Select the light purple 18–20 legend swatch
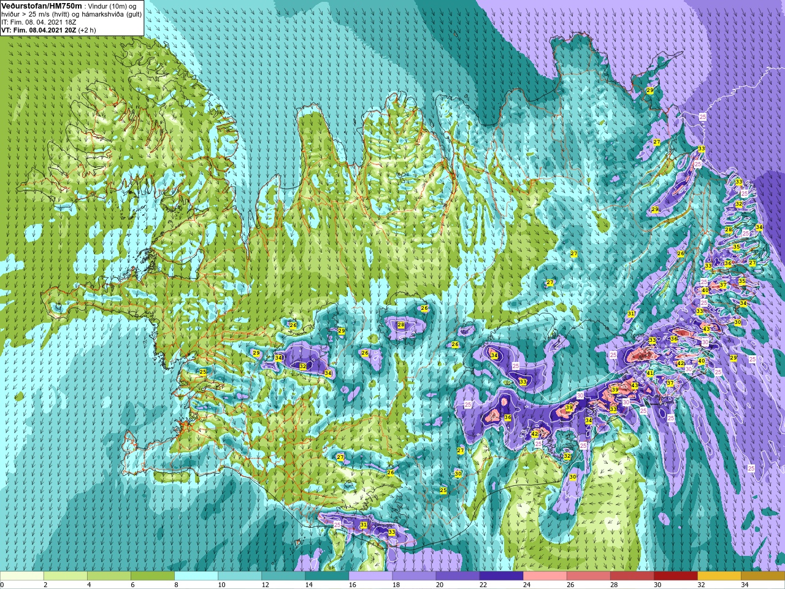Viewport: 785px width, 589px height. click(x=414, y=576)
